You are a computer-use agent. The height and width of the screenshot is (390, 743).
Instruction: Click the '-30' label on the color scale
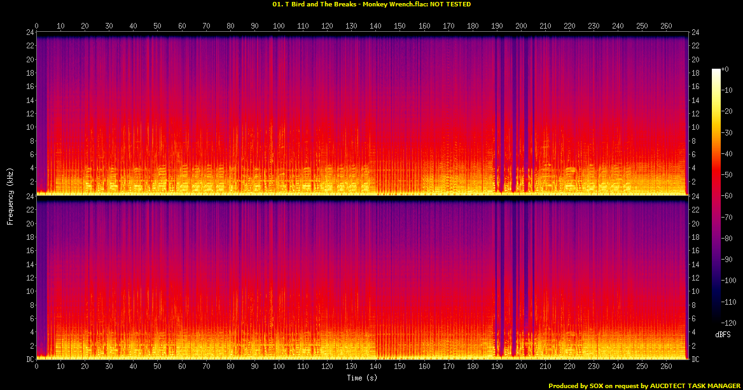[727, 133]
